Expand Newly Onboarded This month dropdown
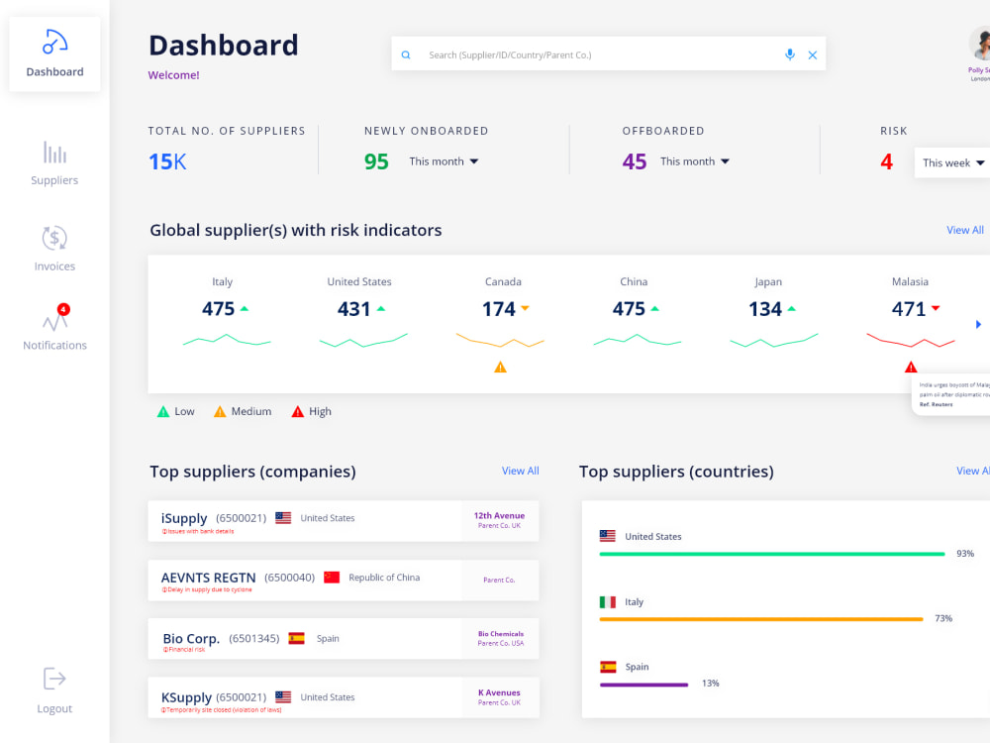Viewport: 990px width, 743px height. (x=444, y=161)
